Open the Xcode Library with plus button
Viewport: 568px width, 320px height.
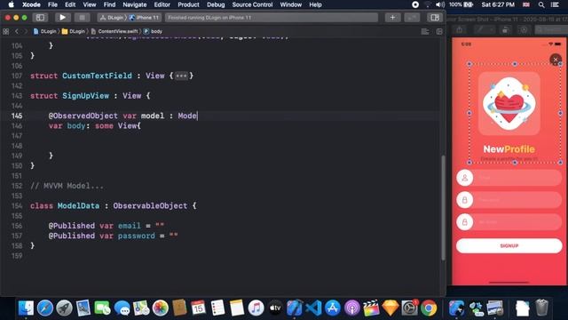click(392, 18)
